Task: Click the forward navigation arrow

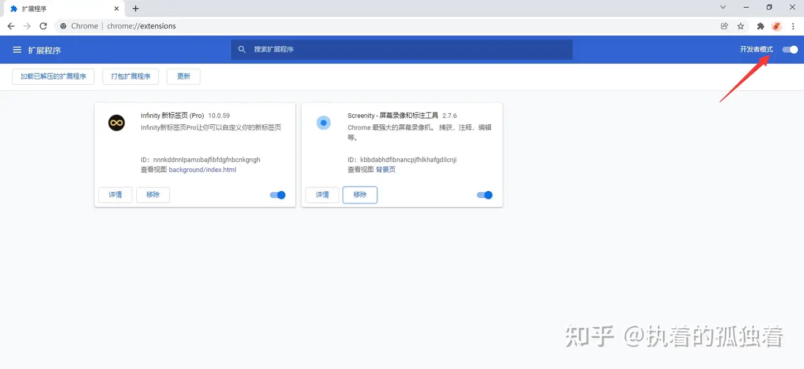Action: coord(27,26)
